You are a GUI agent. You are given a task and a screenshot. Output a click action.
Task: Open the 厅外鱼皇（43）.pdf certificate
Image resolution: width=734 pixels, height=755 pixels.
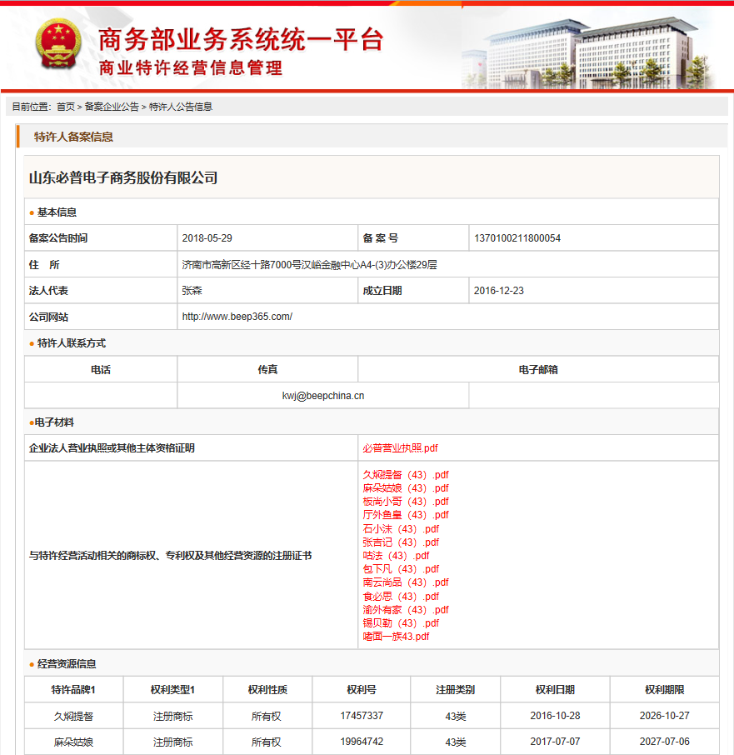point(406,515)
